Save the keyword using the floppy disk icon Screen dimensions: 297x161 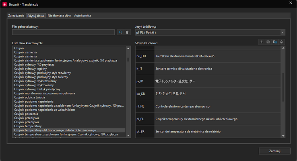pyautogui.click(x=268, y=42)
